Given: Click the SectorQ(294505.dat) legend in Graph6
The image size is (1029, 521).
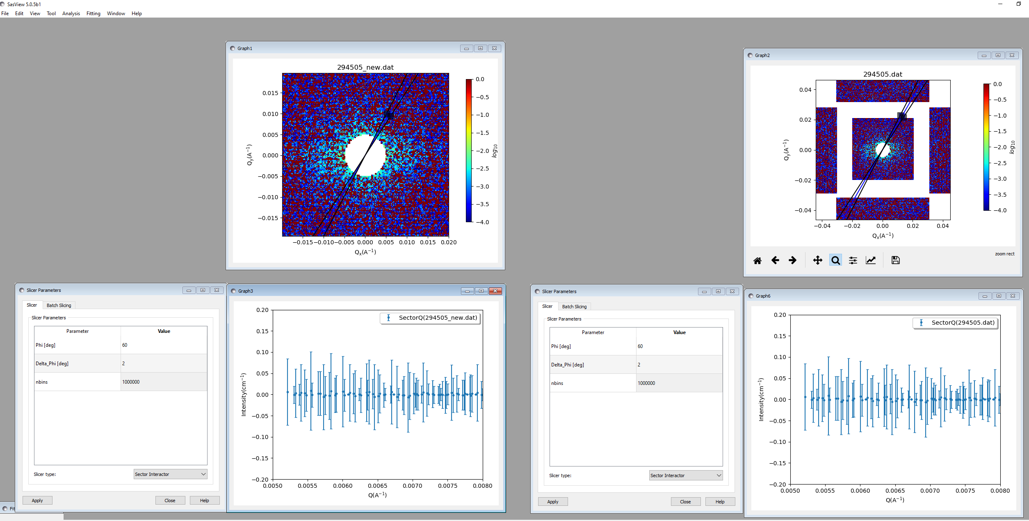Looking at the screenshot, I should pyautogui.click(x=956, y=323).
